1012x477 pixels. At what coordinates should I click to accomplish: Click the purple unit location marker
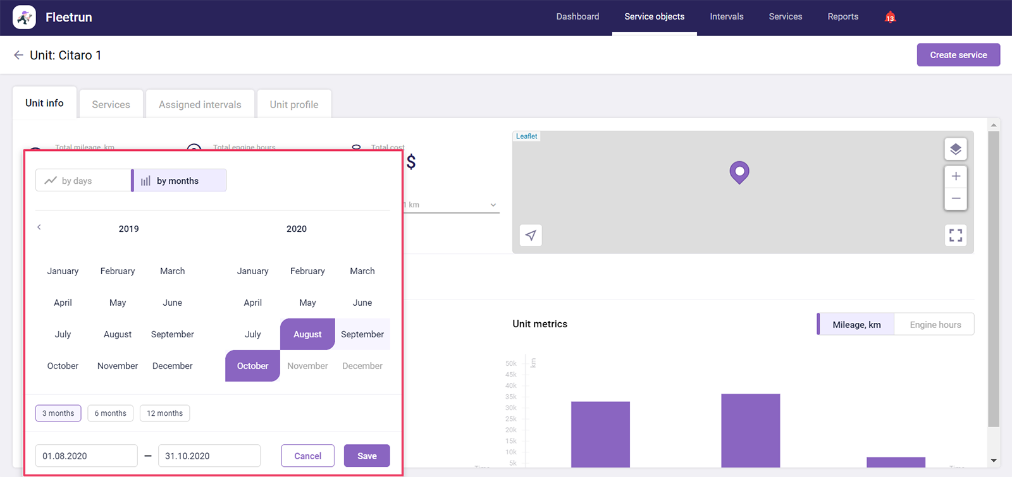739,171
